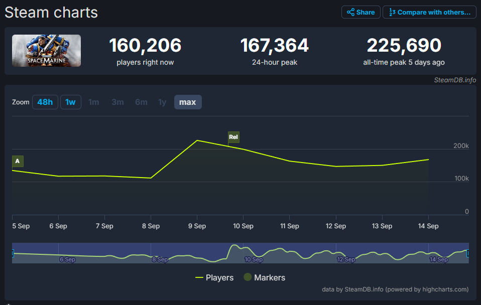Click the 10 Sep label in navigator

click(x=254, y=259)
